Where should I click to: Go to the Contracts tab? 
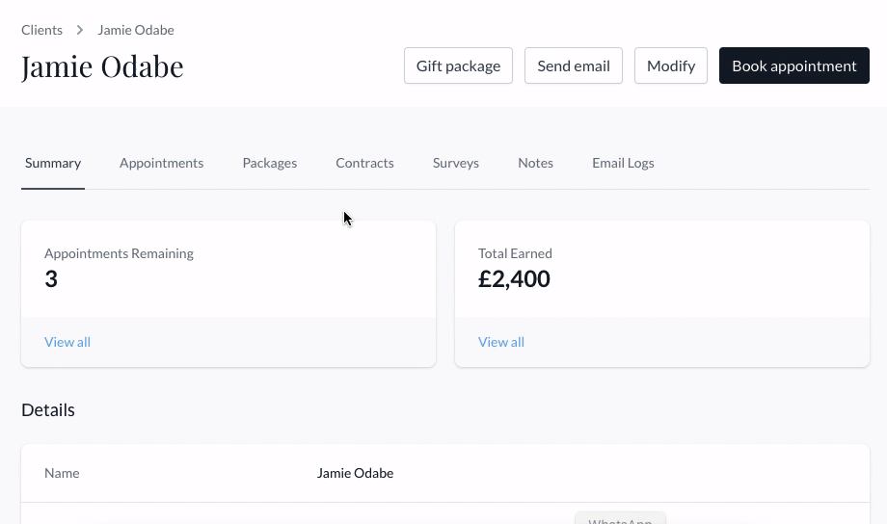364,163
